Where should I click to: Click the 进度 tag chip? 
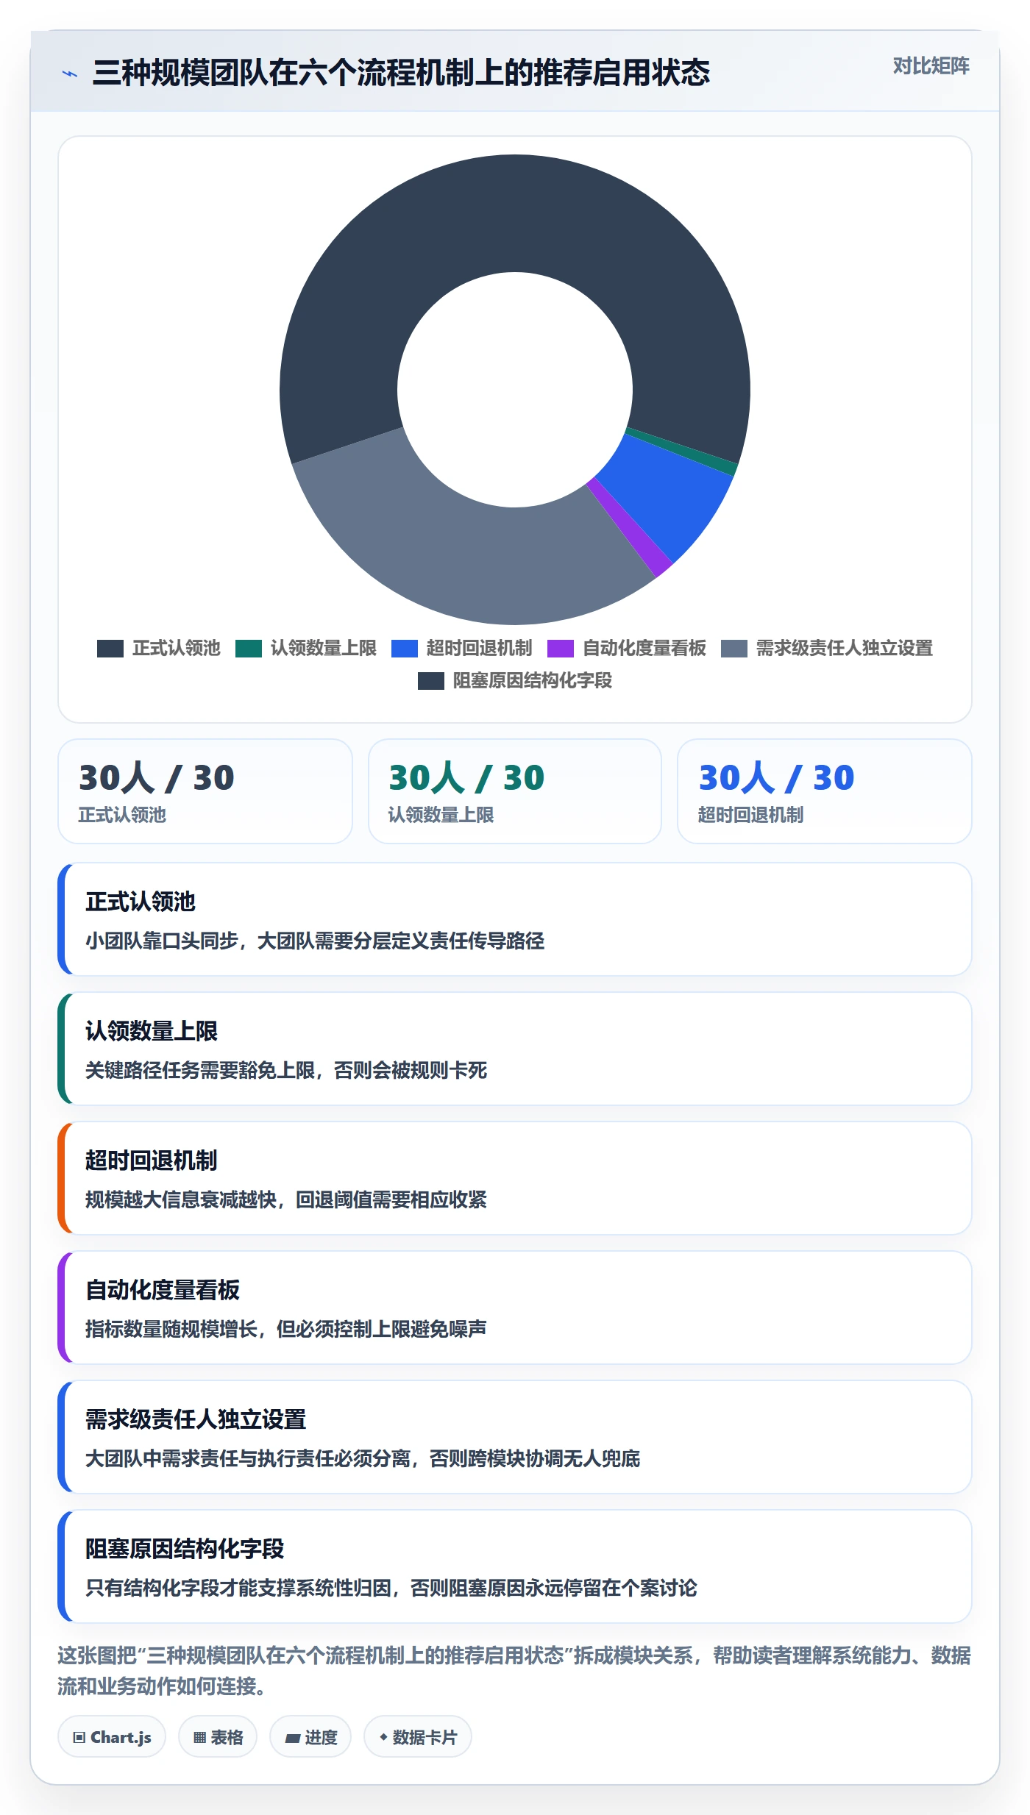pyautogui.click(x=310, y=1737)
